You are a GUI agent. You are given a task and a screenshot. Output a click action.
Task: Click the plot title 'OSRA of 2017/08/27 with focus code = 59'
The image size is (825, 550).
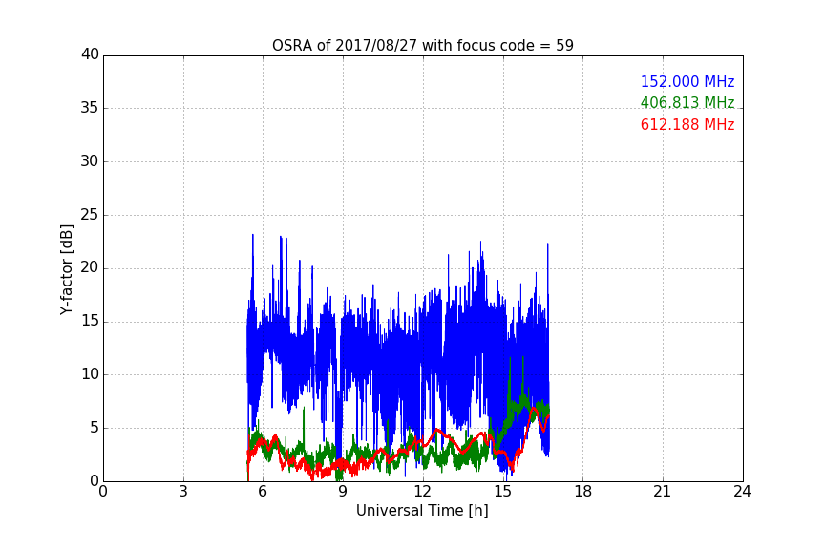click(x=422, y=46)
